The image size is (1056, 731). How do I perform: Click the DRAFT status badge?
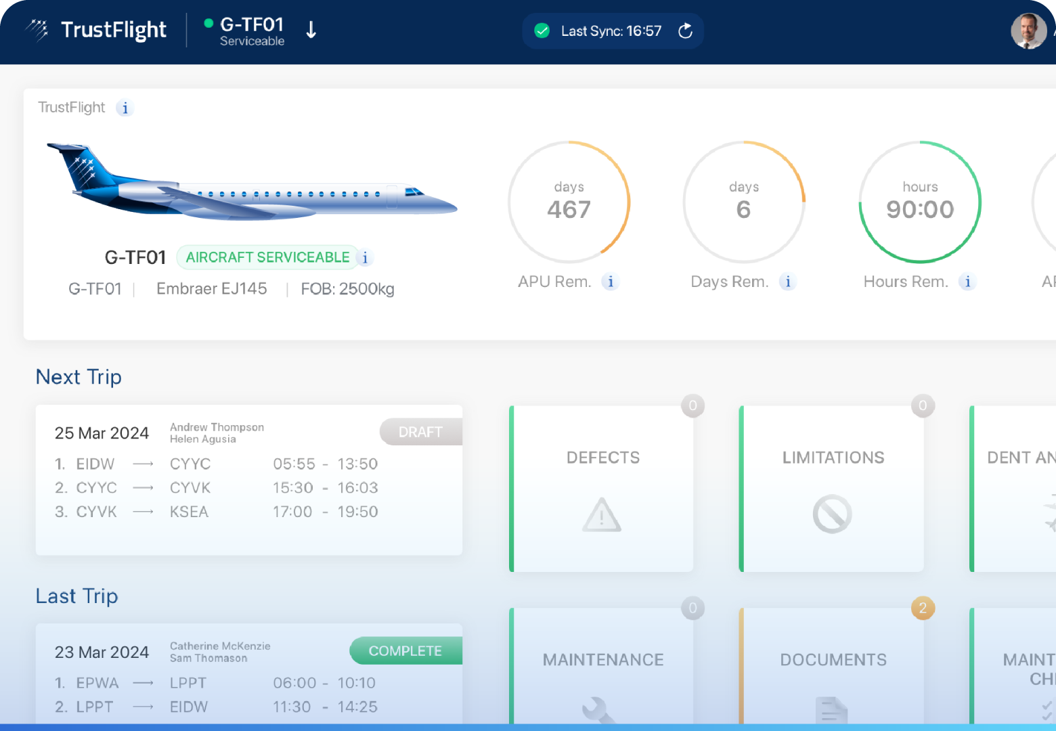tap(420, 432)
